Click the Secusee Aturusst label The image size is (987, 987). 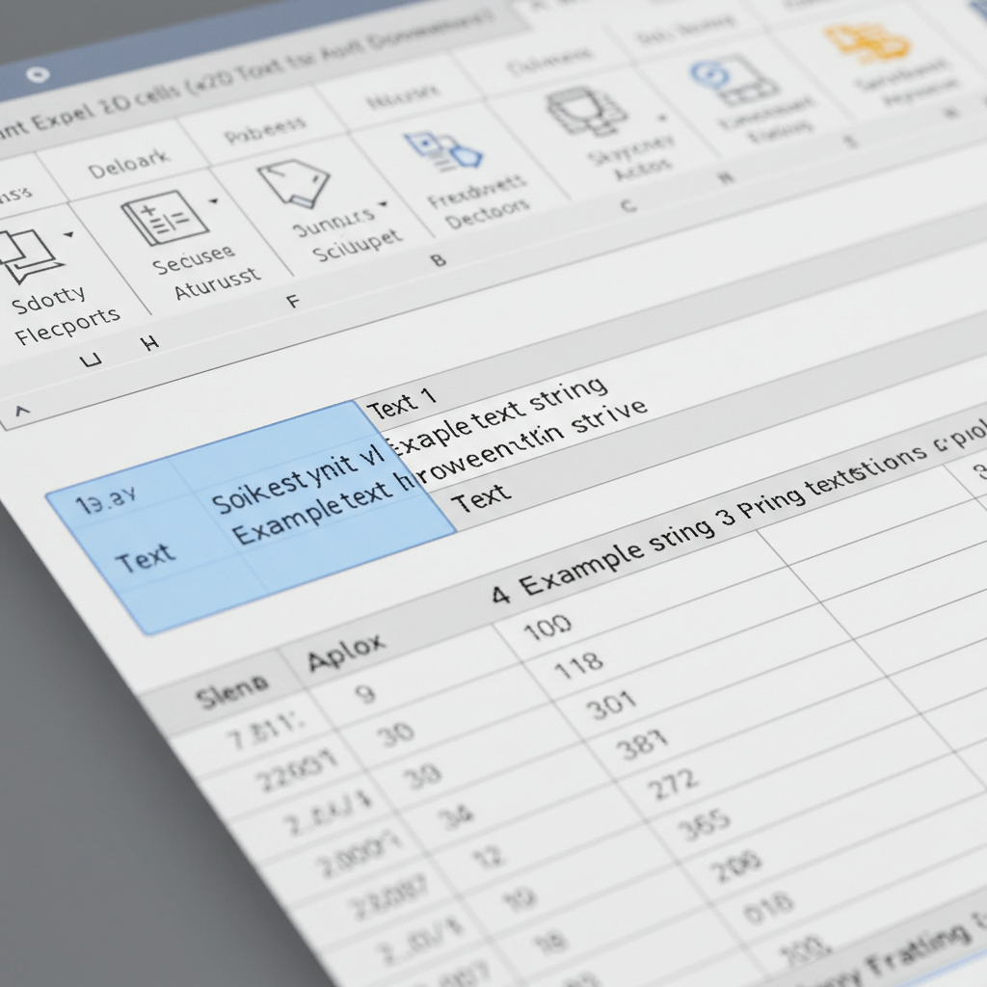click(x=206, y=271)
